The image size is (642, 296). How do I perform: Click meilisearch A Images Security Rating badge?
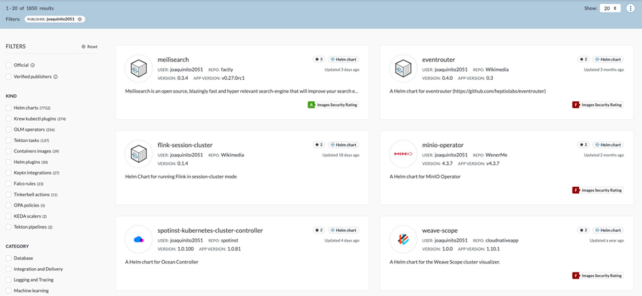332,105
